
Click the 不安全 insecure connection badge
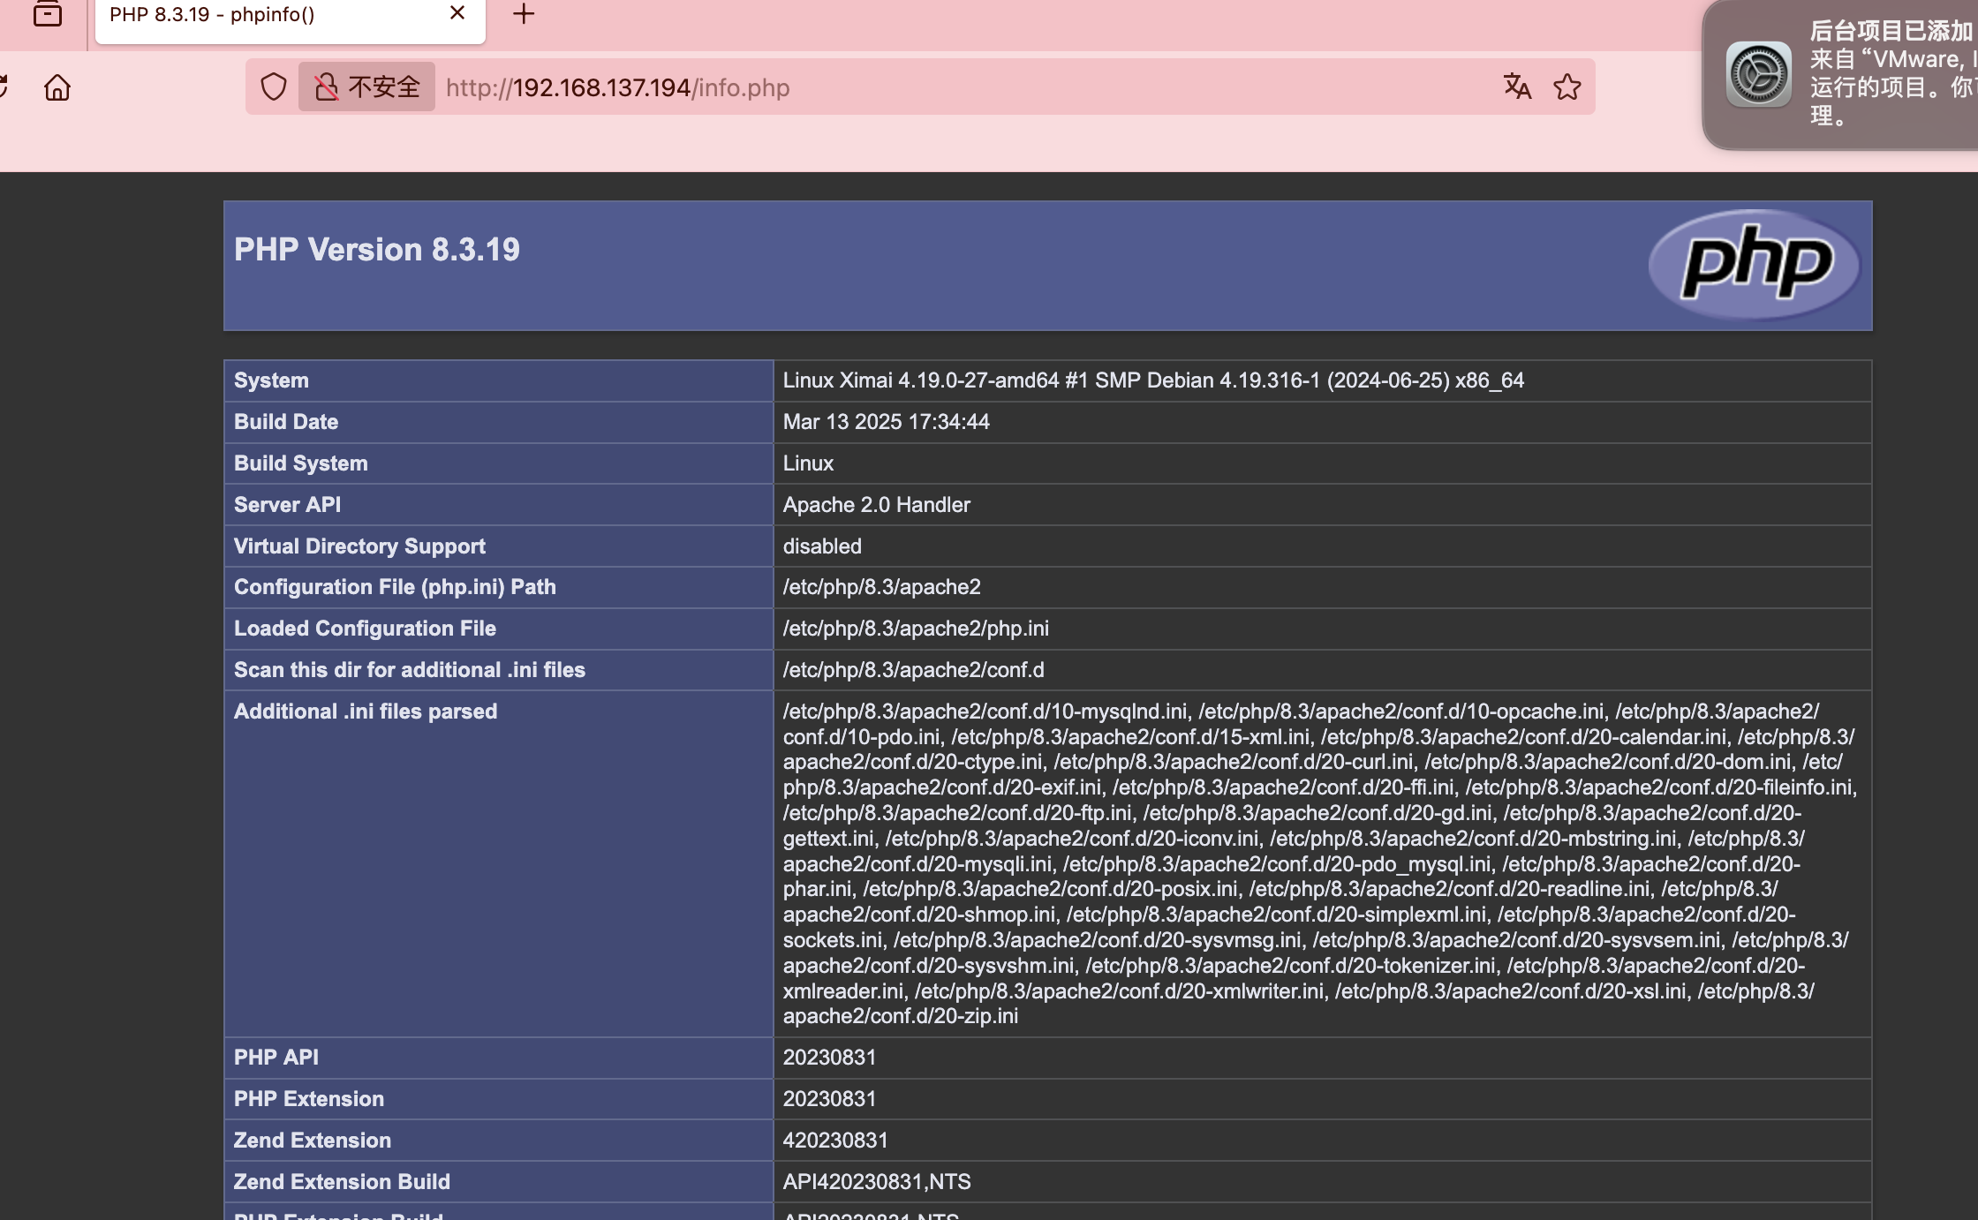pos(366,87)
